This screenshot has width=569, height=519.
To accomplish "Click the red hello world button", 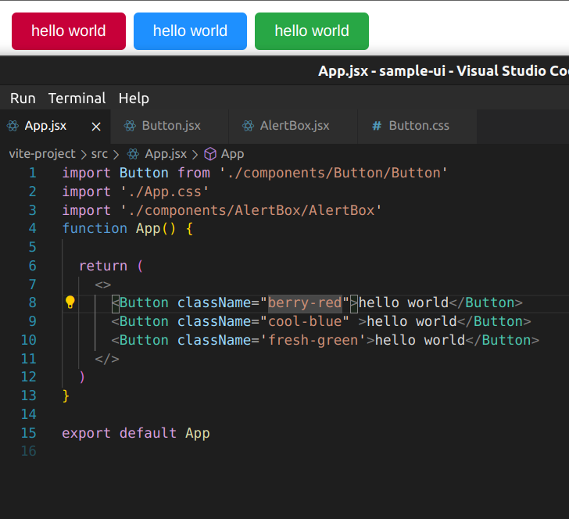I will coord(69,31).
